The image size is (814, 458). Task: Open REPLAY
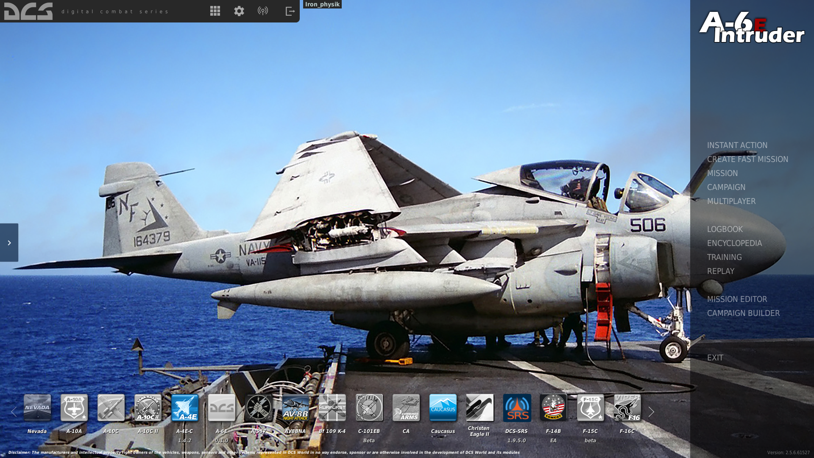tap(721, 271)
